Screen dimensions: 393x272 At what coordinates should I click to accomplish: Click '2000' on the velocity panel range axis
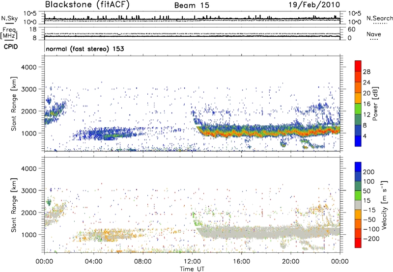tap(29, 213)
